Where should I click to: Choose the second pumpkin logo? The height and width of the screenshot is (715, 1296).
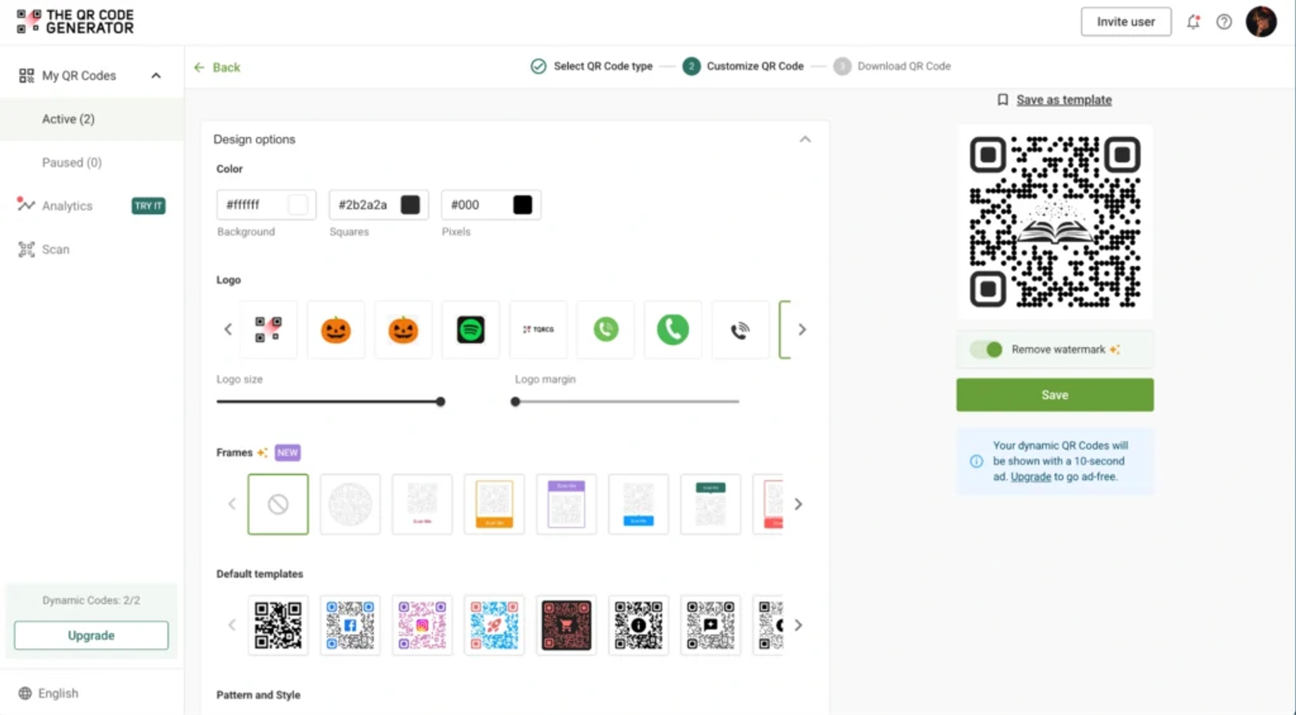[403, 329]
